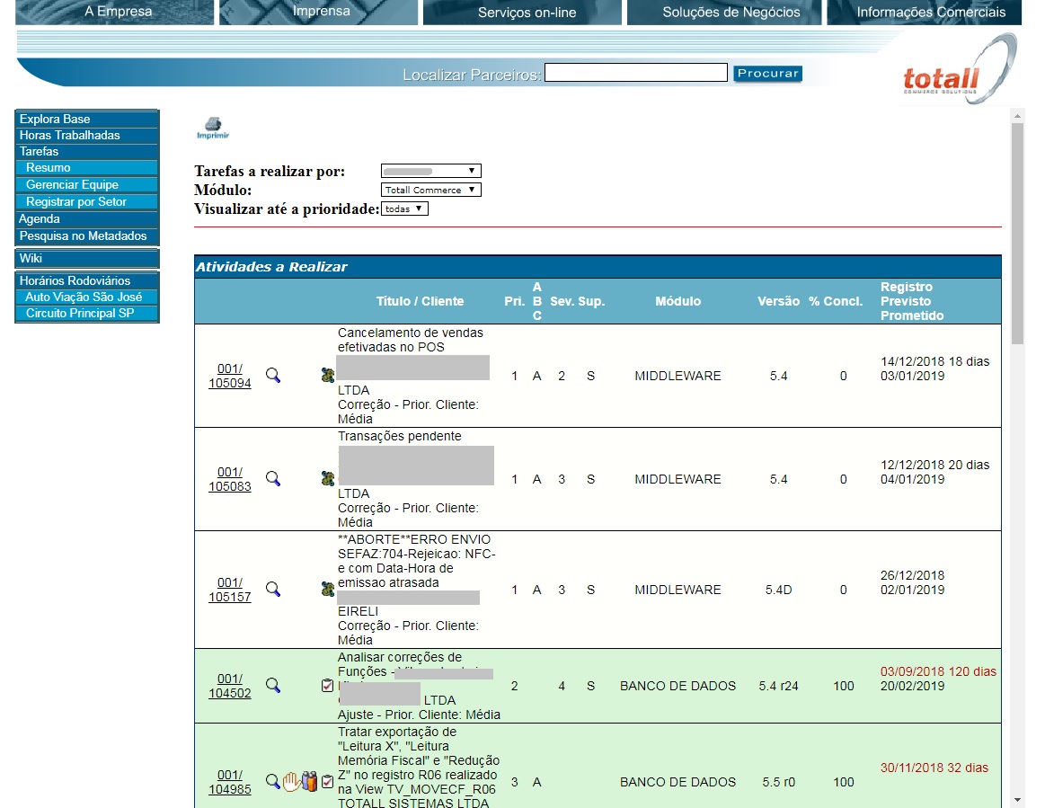
Task: Click the checklist icon on task 104502
Action: point(327,686)
